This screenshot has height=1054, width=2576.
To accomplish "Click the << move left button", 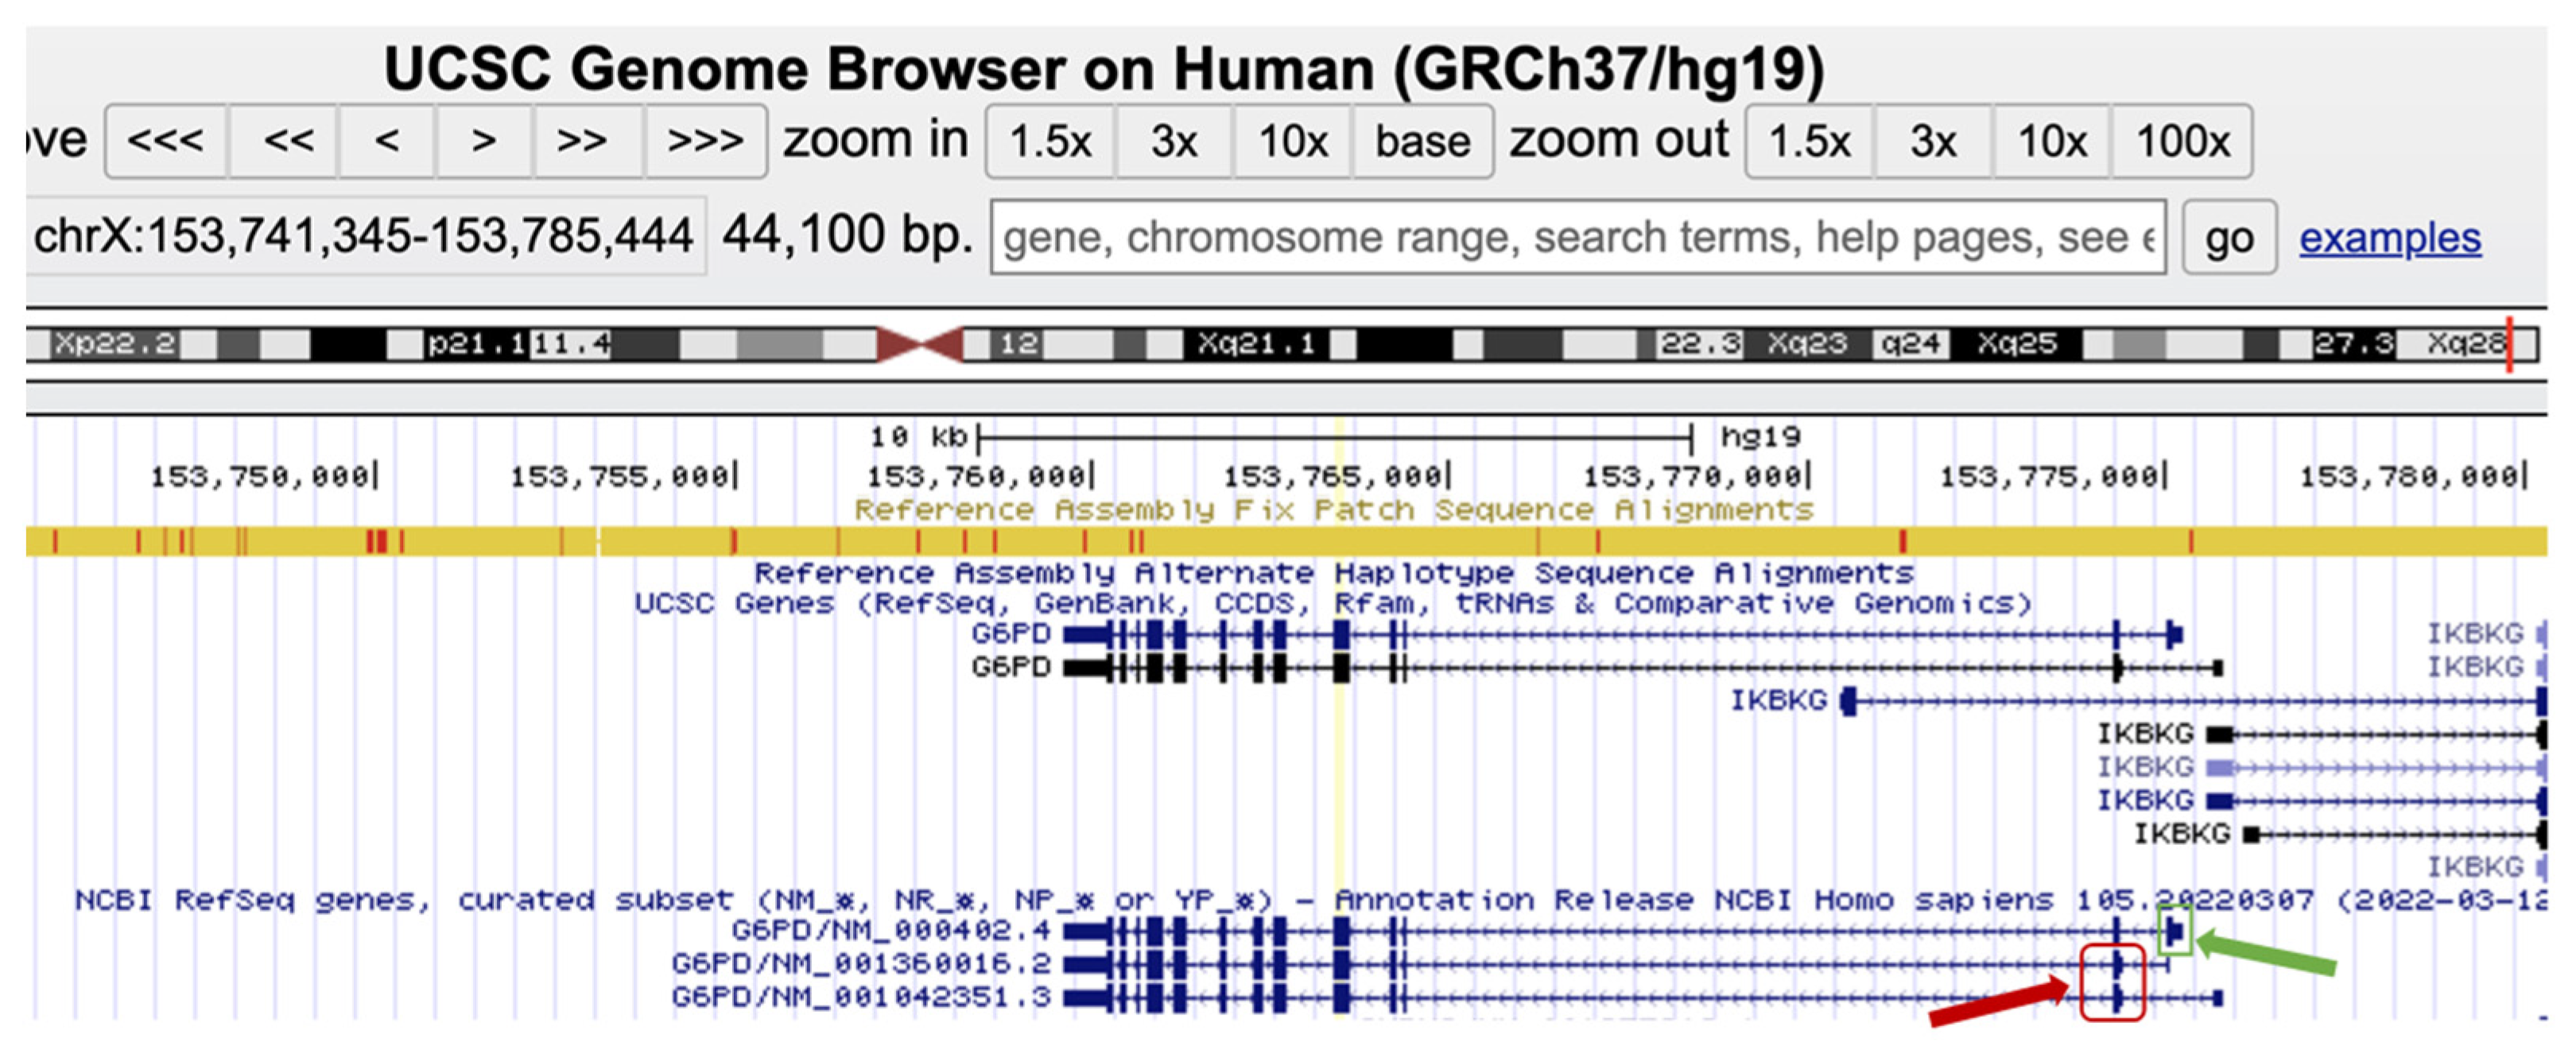I will 288,141.
